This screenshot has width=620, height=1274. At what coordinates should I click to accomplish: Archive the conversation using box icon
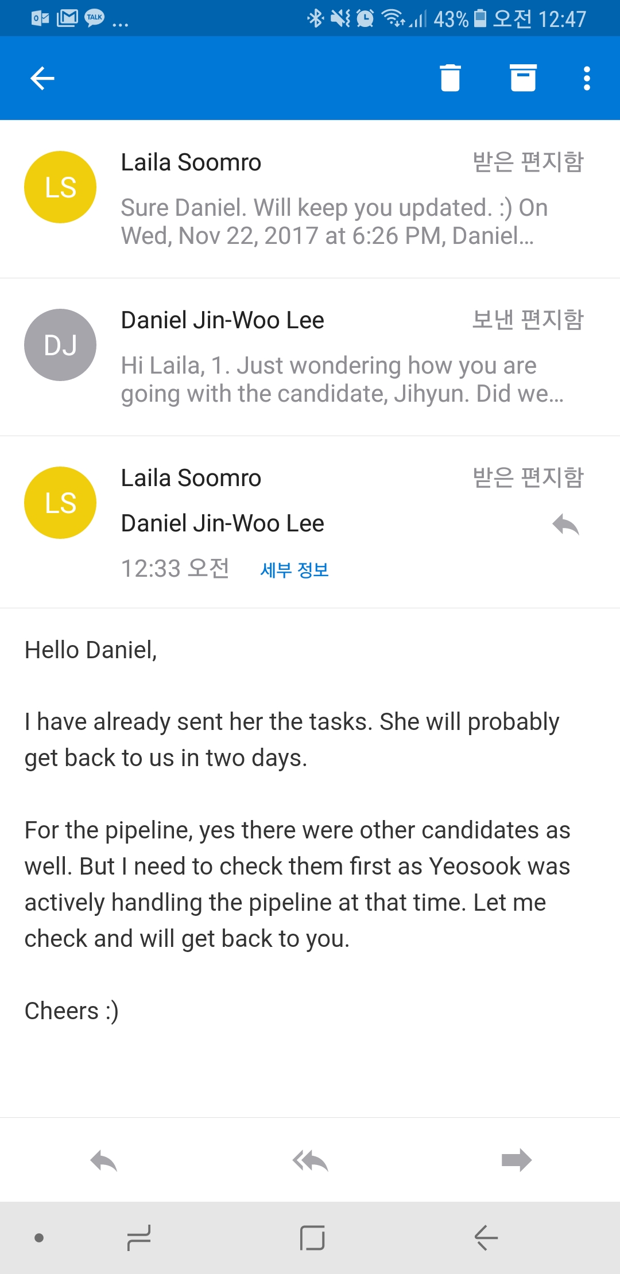(x=523, y=78)
